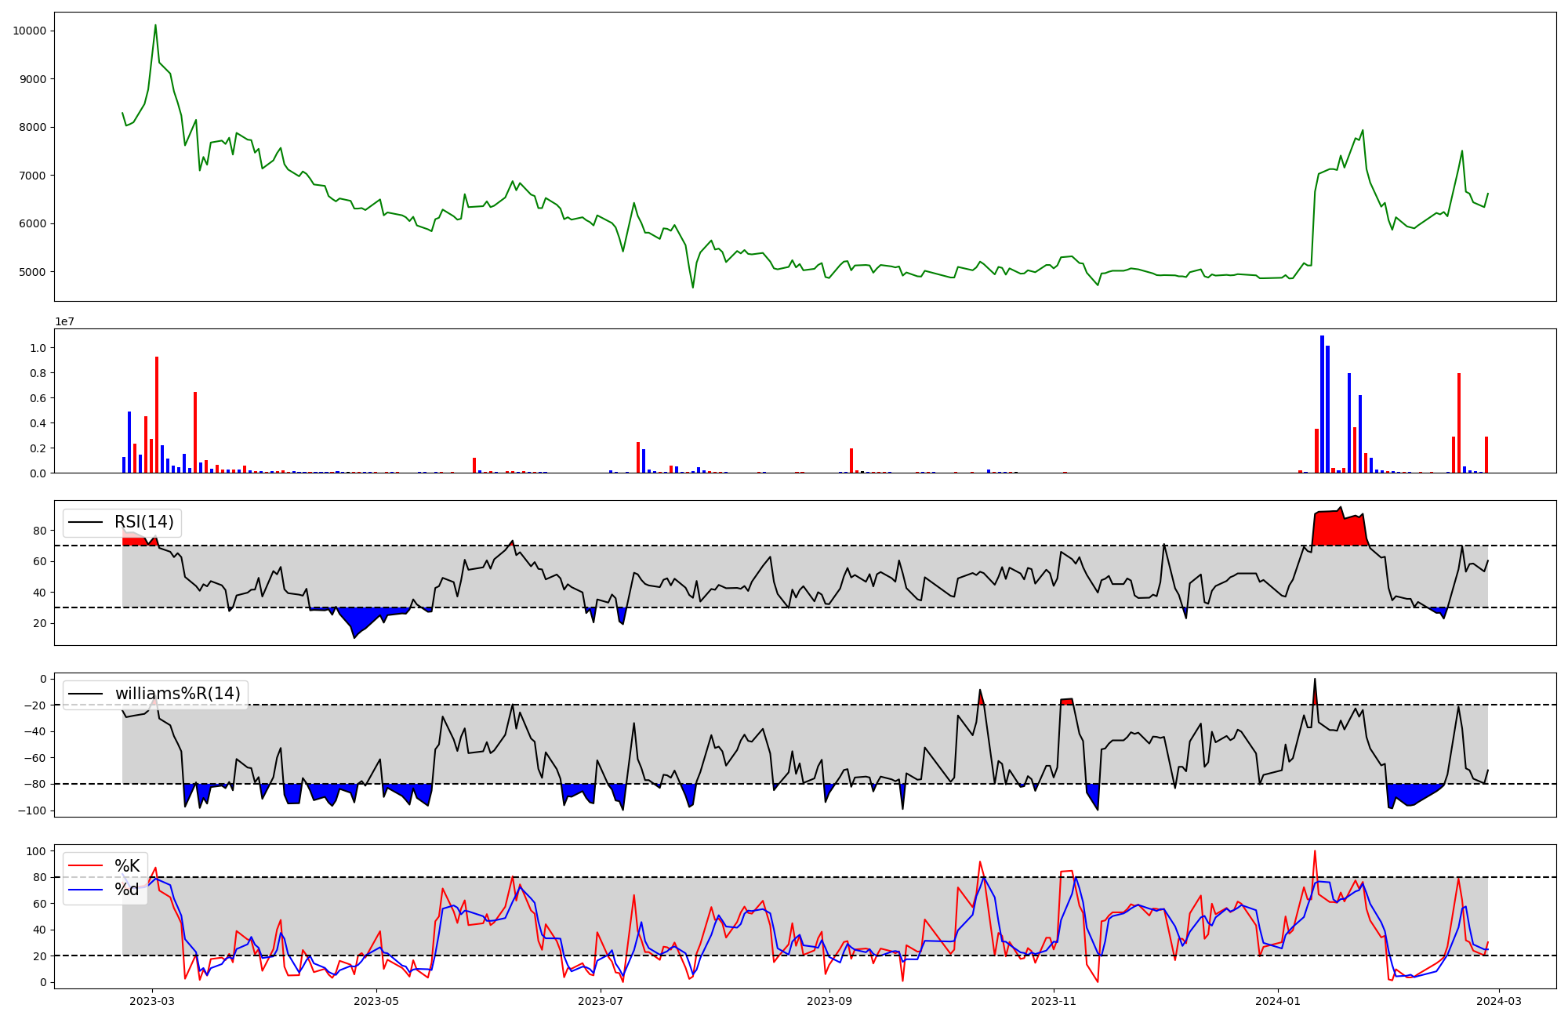Click the RSI(14) legend entry

(x=143, y=522)
